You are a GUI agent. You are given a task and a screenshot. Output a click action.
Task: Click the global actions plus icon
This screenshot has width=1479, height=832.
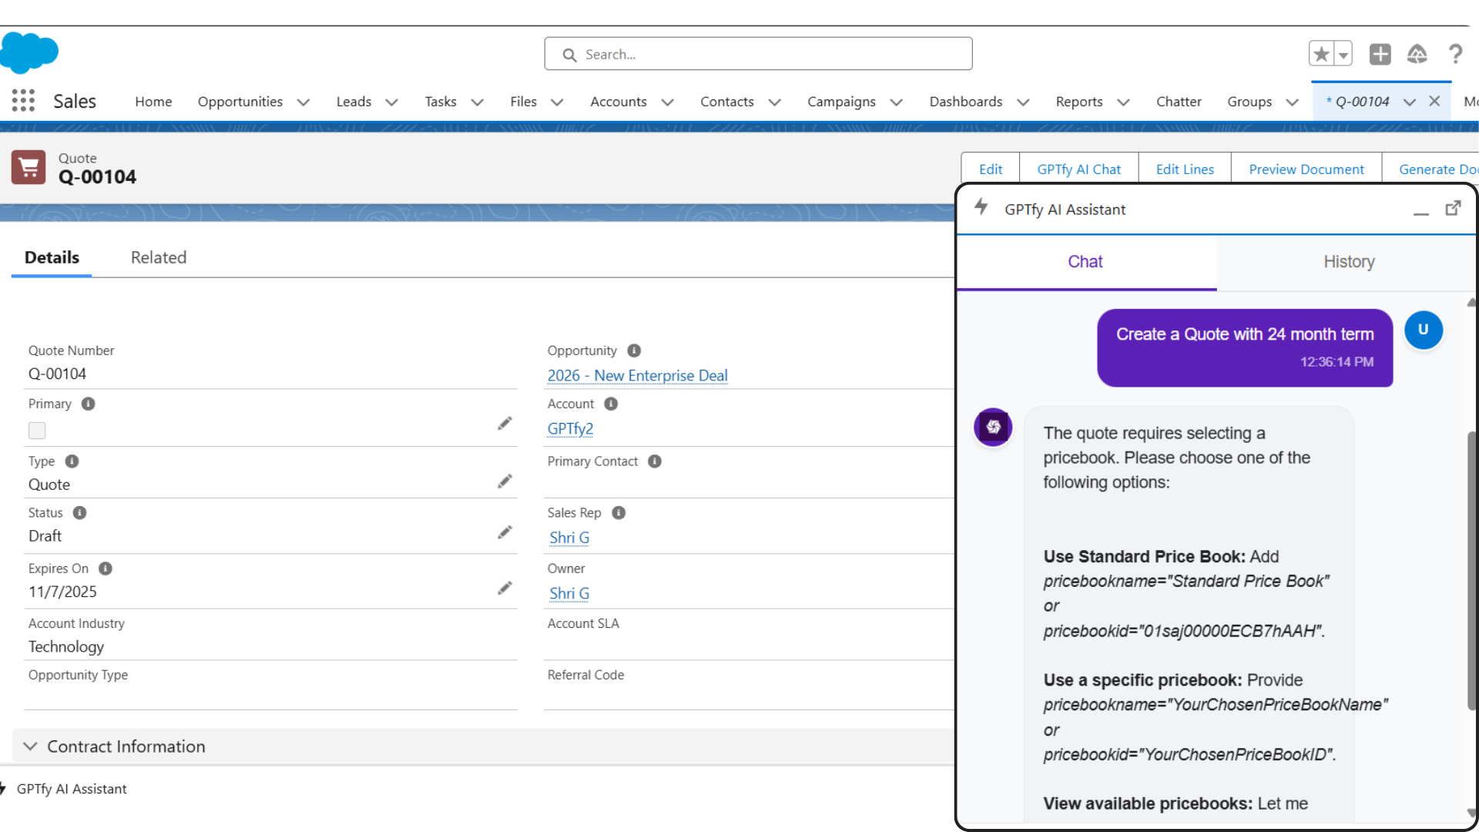coord(1380,54)
